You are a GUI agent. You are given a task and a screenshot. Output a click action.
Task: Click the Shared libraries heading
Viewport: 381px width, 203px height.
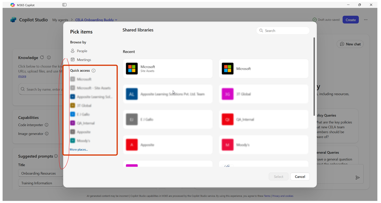[138, 30]
